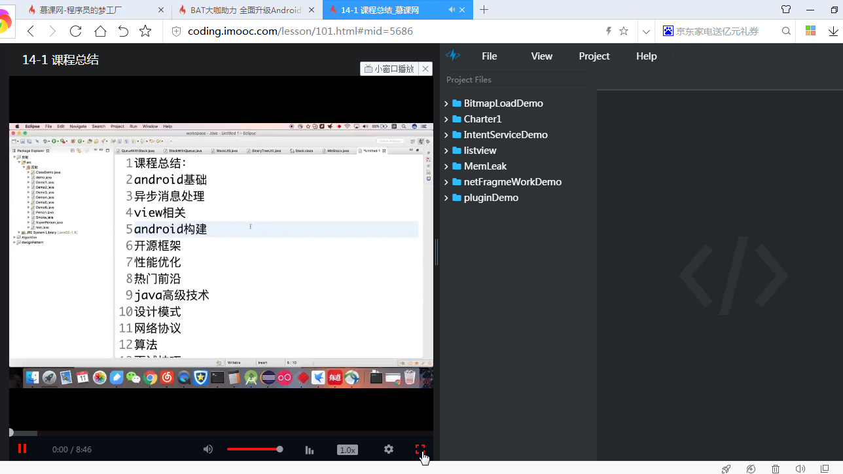Pause the video playback

(x=22, y=449)
